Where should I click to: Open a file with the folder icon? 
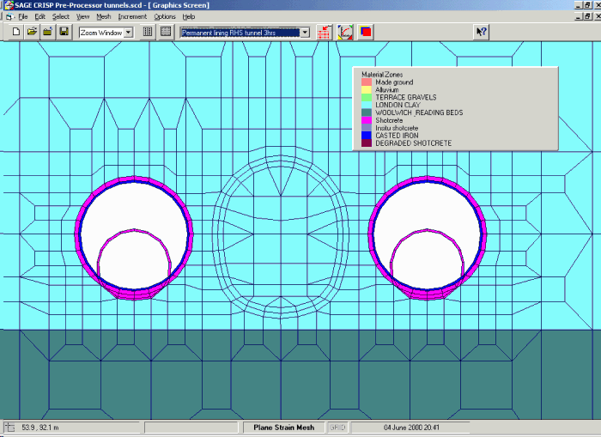32,32
